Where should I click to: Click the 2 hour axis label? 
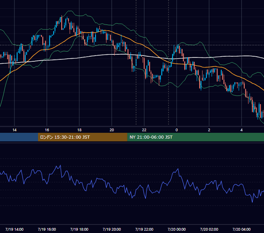point(209,130)
